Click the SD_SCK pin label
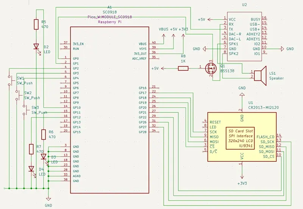This screenshot has width=303, height=209. (267, 142)
